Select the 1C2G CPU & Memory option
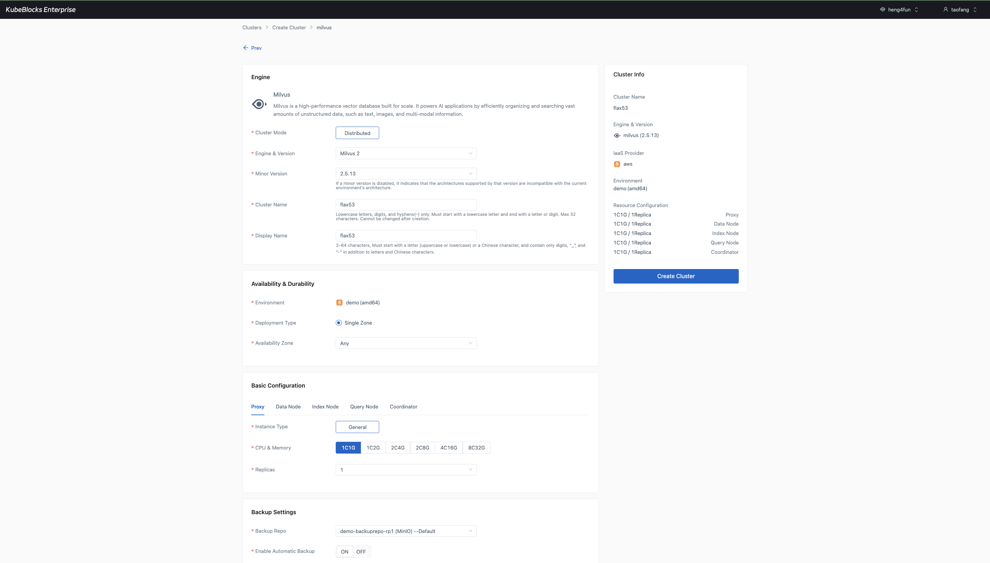Screen dimensions: 990x563 pyautogui.click(x=373, y=448)
